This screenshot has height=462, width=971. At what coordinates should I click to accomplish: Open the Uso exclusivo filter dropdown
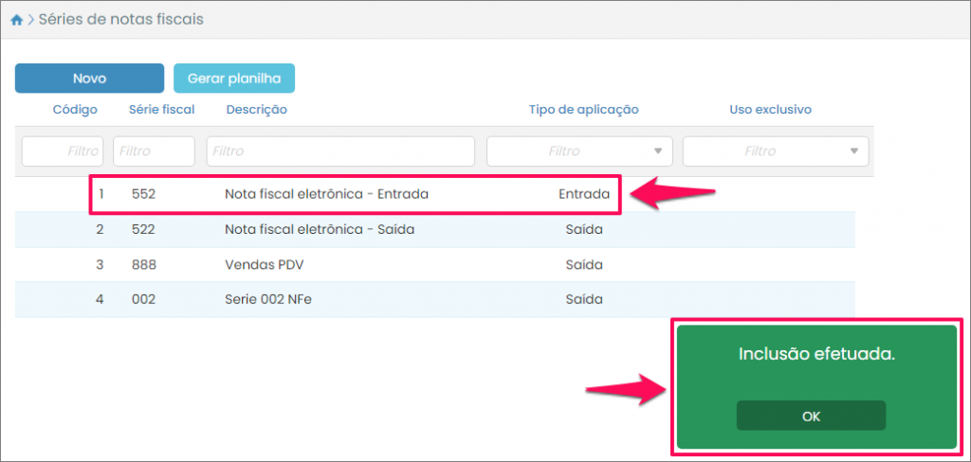776,151
